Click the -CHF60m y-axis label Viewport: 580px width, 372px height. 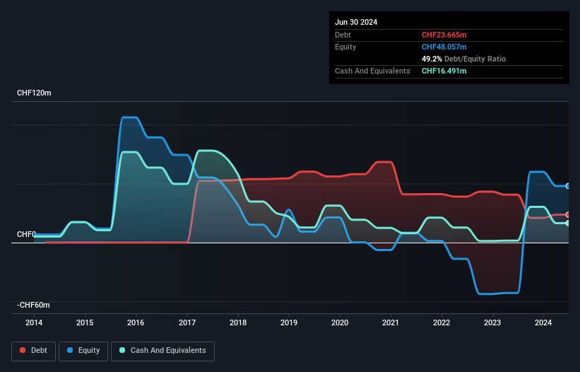point(33,305)
